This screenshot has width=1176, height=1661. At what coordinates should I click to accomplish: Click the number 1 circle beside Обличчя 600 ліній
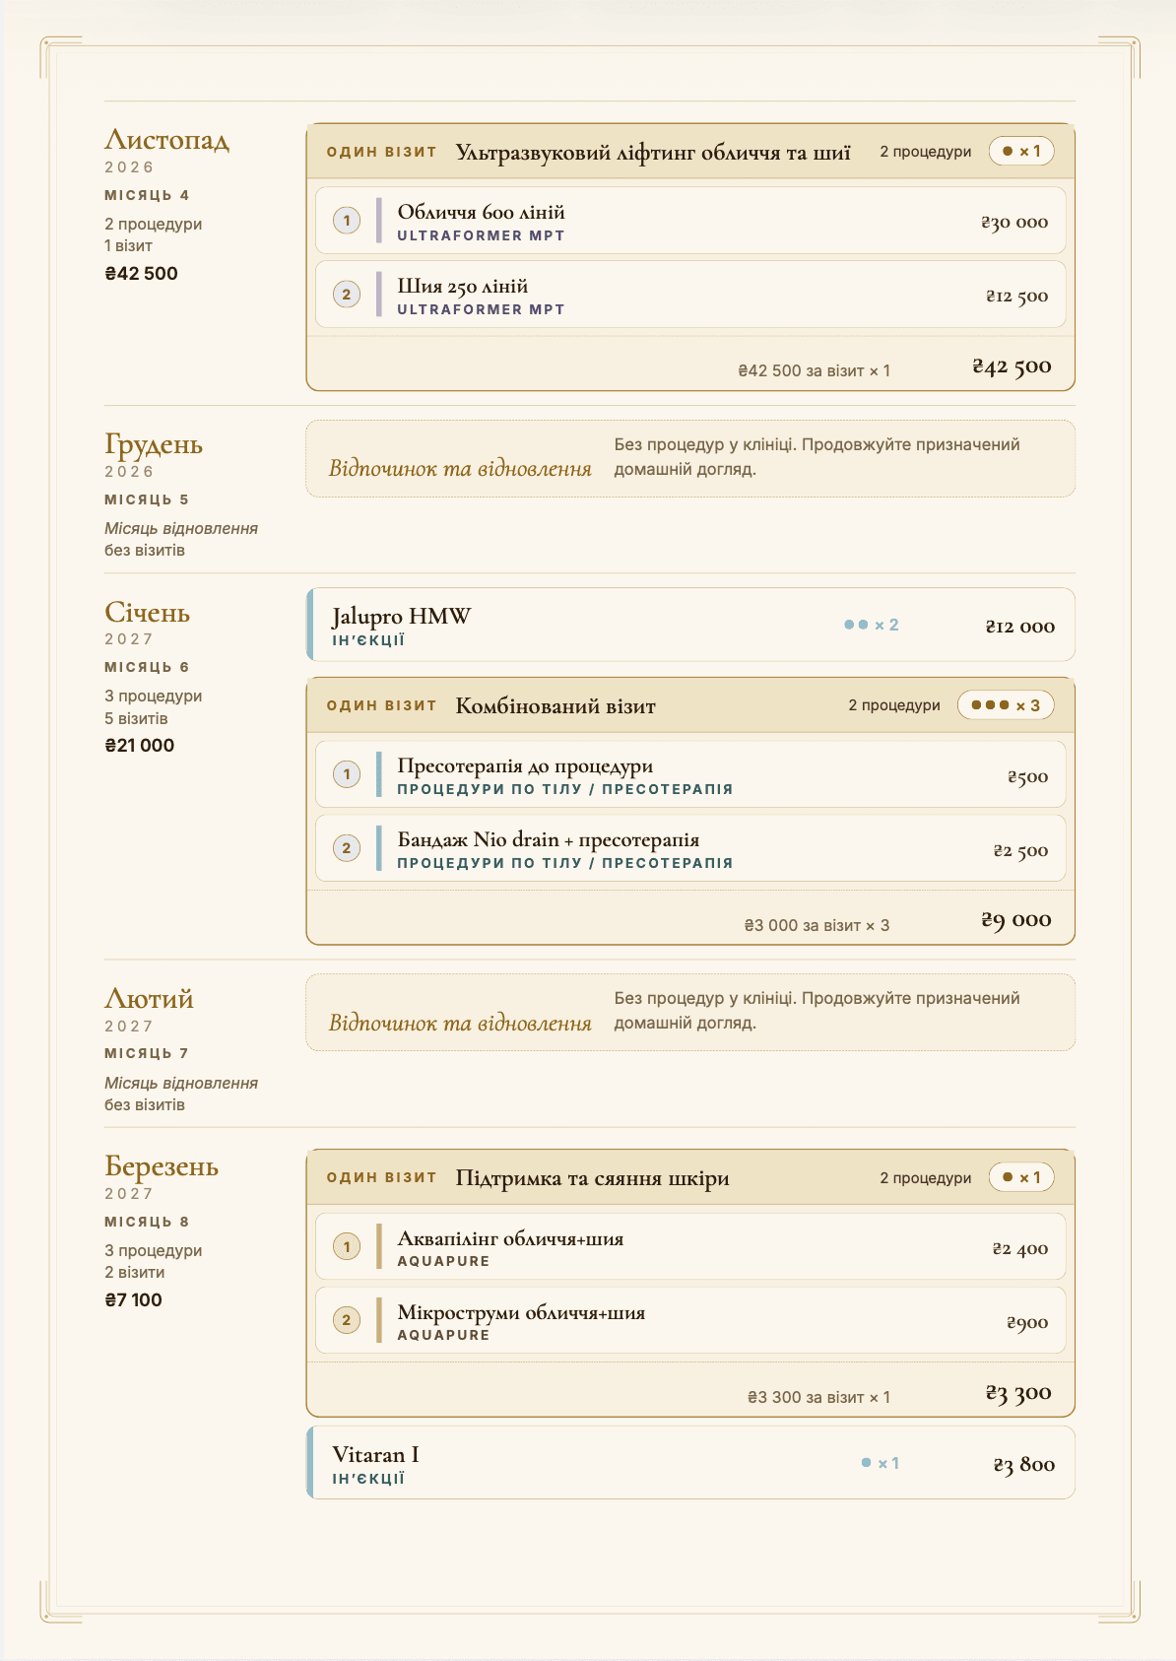pyautogui.click(x=347, y=220)
